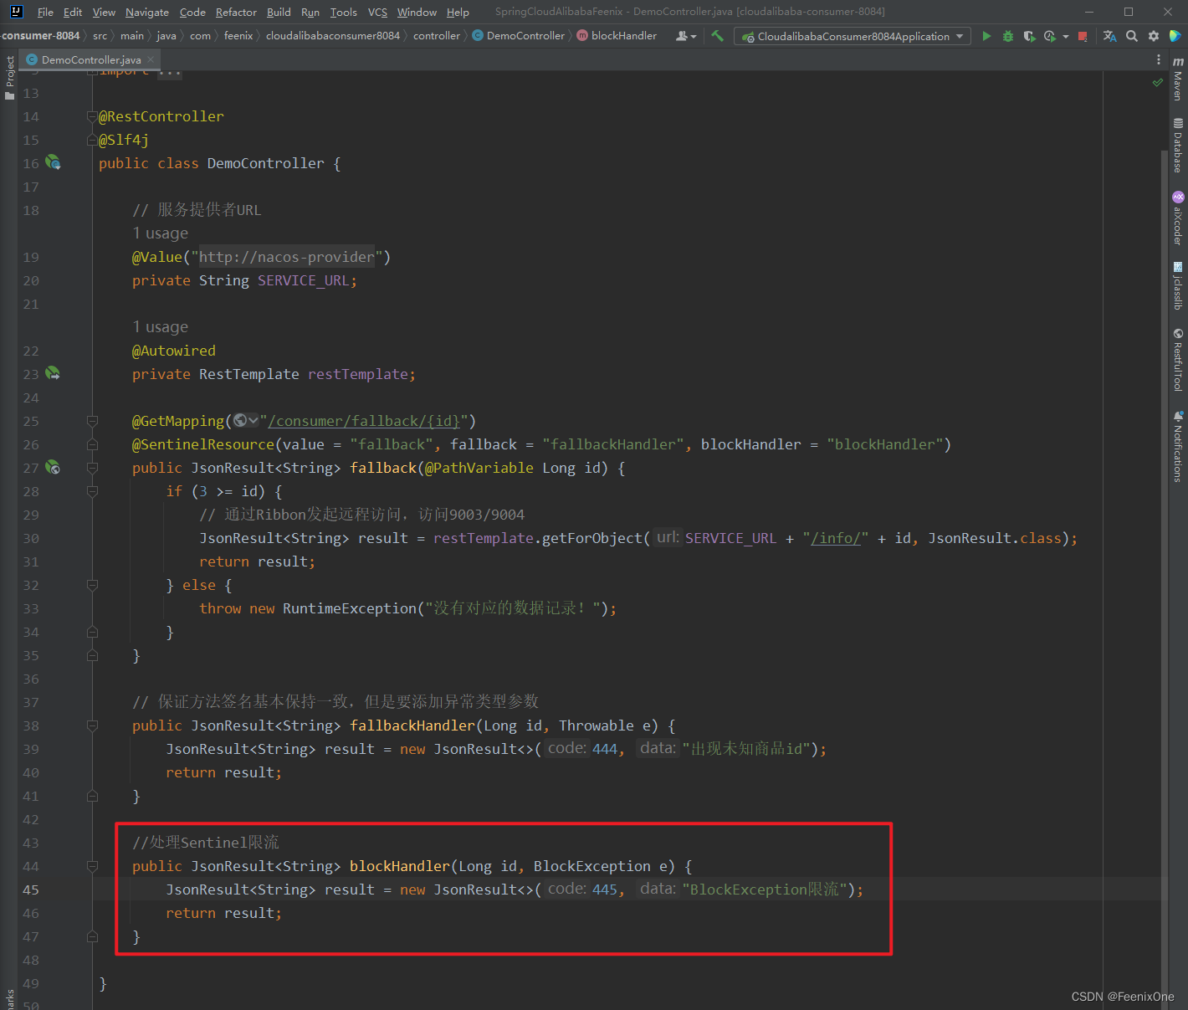The height and width of the screenshot is (1010, 1188).
Task: Open the Tools menu
Action: pyautogui.click(x=343, y=12)
